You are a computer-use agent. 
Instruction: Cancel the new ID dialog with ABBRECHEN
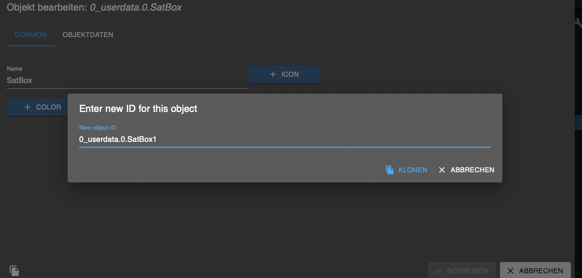tap(466, 170)
